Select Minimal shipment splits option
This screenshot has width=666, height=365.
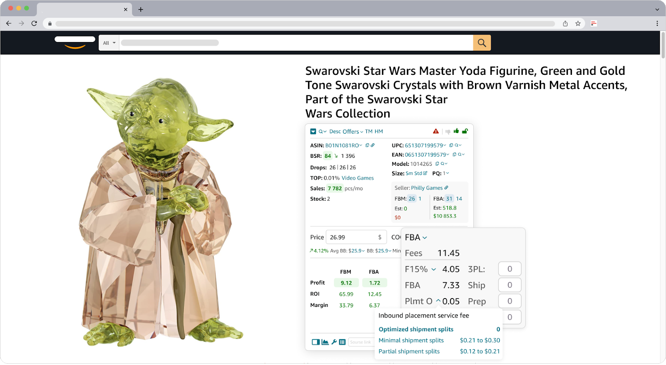[439, 340]
